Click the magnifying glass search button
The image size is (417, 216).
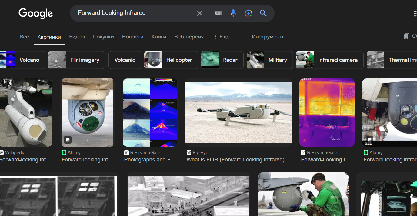[263, 13]
